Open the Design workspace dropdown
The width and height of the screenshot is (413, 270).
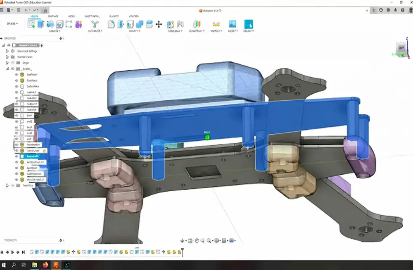tap(12, 24)
